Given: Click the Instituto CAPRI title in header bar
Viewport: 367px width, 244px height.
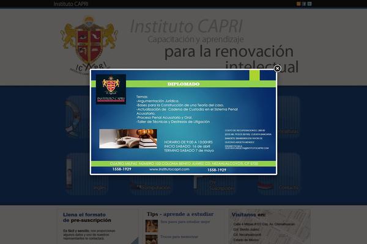Looking at the screenshot, I should tap(71, 4).
